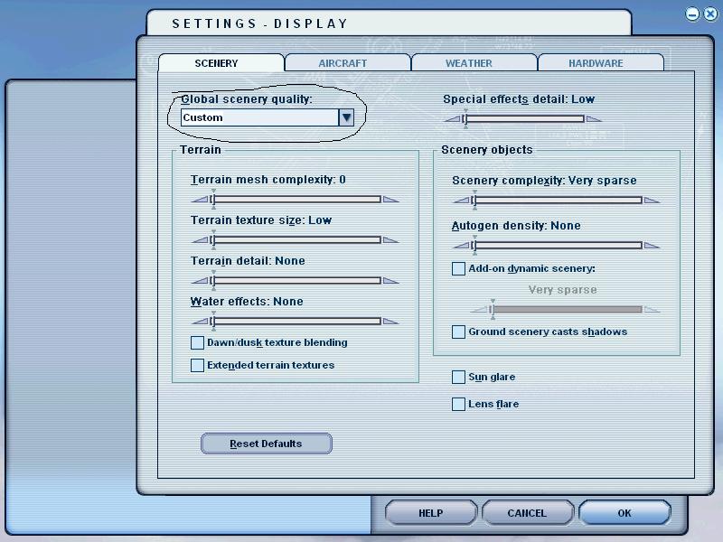723x542 pixels.
Task: Click the Autogen density slider track
Action: [558, 245]
